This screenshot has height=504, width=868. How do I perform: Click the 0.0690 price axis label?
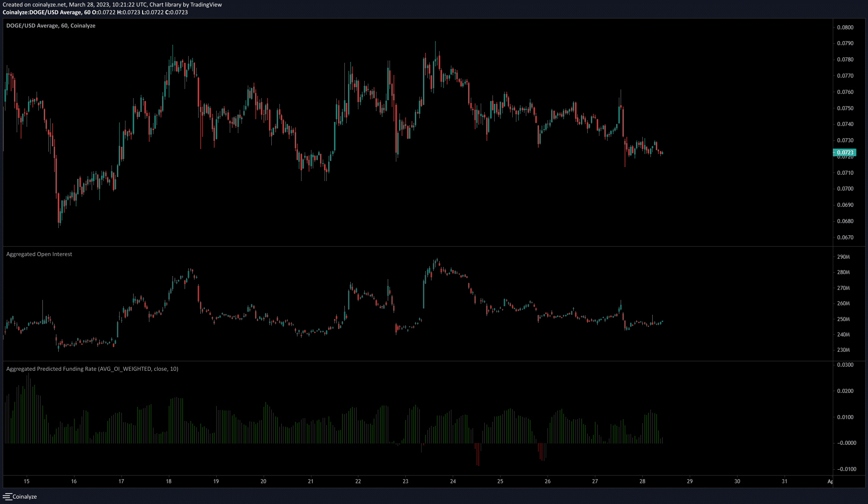(845, 205)
